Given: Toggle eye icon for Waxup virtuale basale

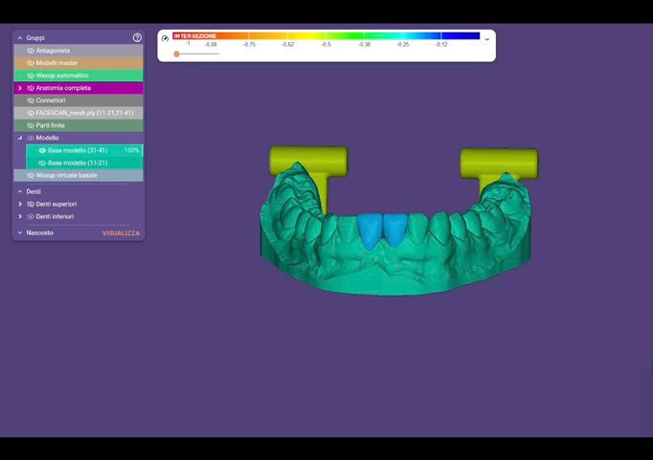Looking at the screenshot, I should [31, 175].
